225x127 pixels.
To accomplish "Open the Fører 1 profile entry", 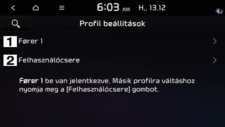I will point(113,41).
